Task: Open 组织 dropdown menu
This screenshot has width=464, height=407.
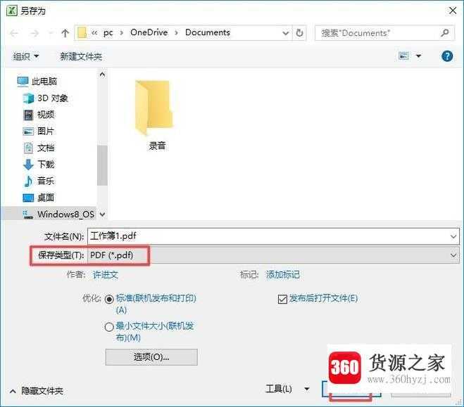Action: pyautogui.click(x=26, y=56)
